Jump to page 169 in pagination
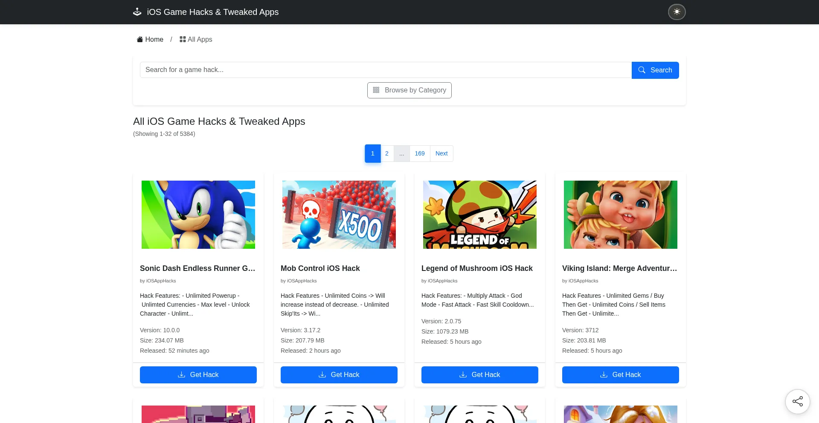This screenshot has height=423, width=819. click(x=420, y=153)
